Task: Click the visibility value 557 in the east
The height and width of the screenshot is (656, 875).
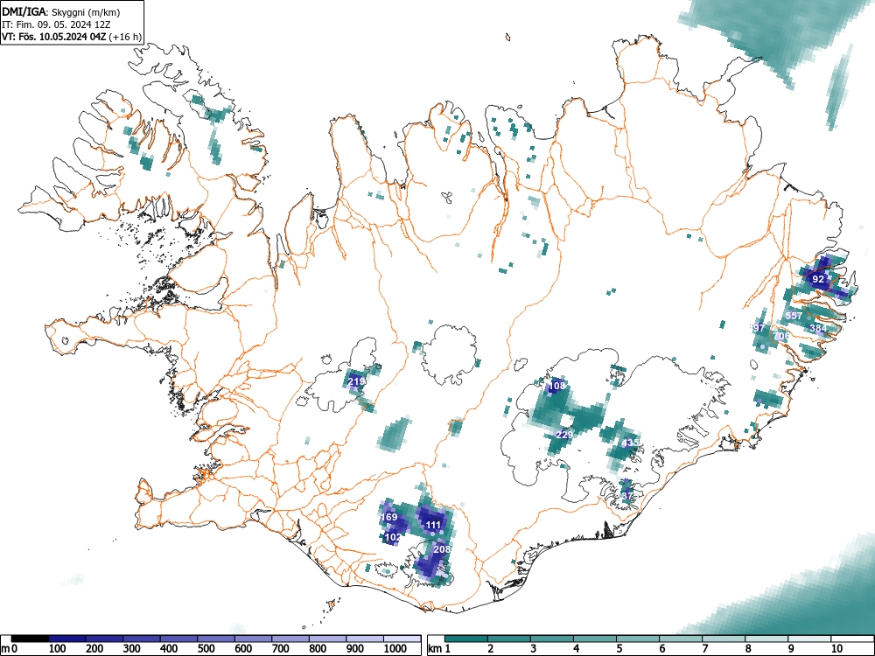Action: [794, 316]
